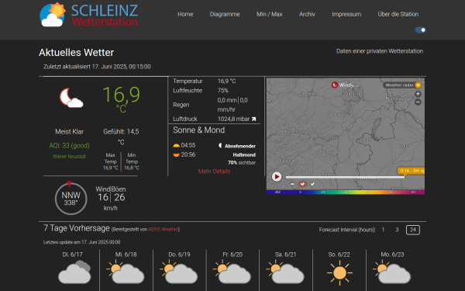This screenshot has height=291, width=465.
Task: Open the Diagramme page
Action: click(225, 14)
